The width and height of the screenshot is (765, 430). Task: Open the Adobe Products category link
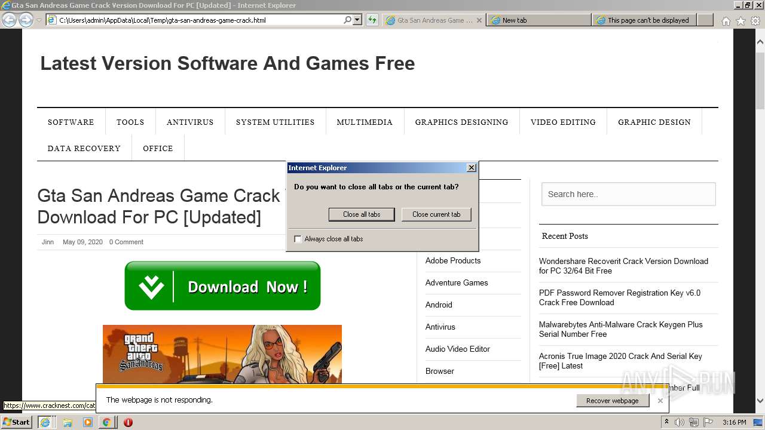tap(453, 260)
